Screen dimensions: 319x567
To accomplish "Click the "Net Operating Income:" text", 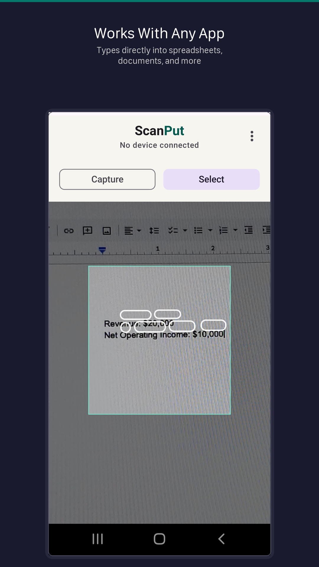I will pos(147,335).
